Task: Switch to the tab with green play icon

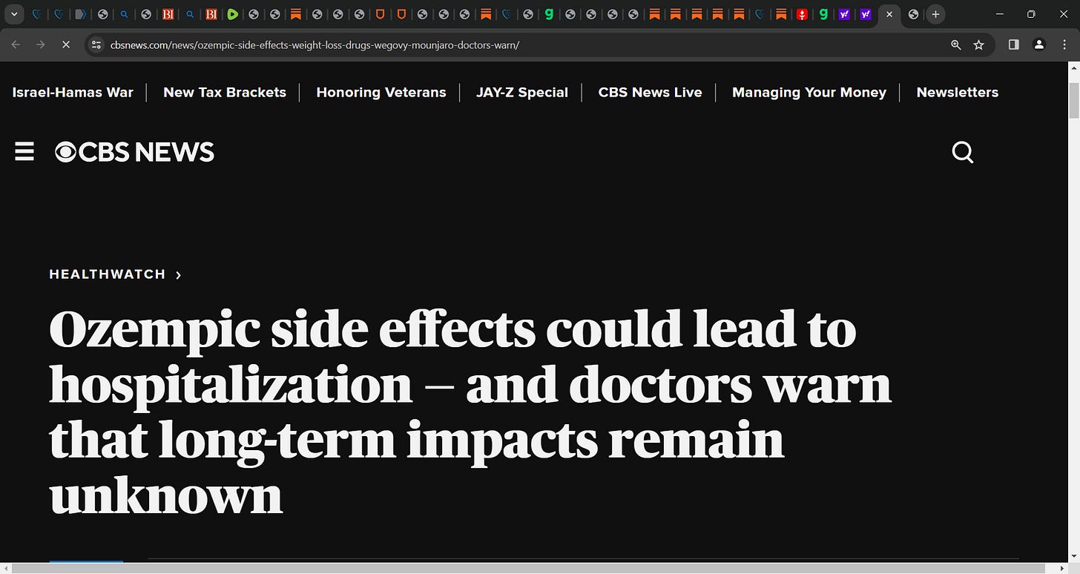Action: click(x=232, y=14)
